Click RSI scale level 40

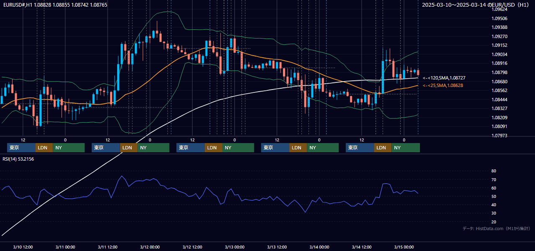pyautogui.click(x=494, y=205)
